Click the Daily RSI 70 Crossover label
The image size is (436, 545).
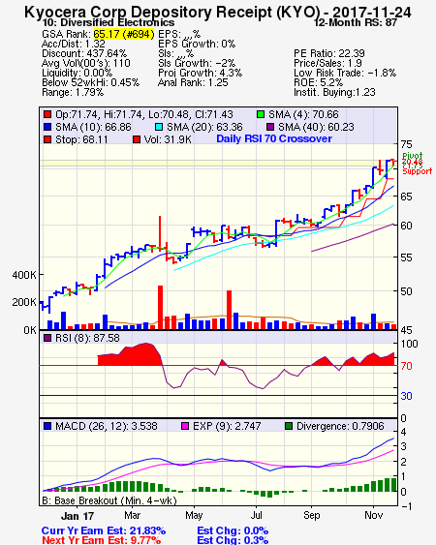click(x=274, y=138)
